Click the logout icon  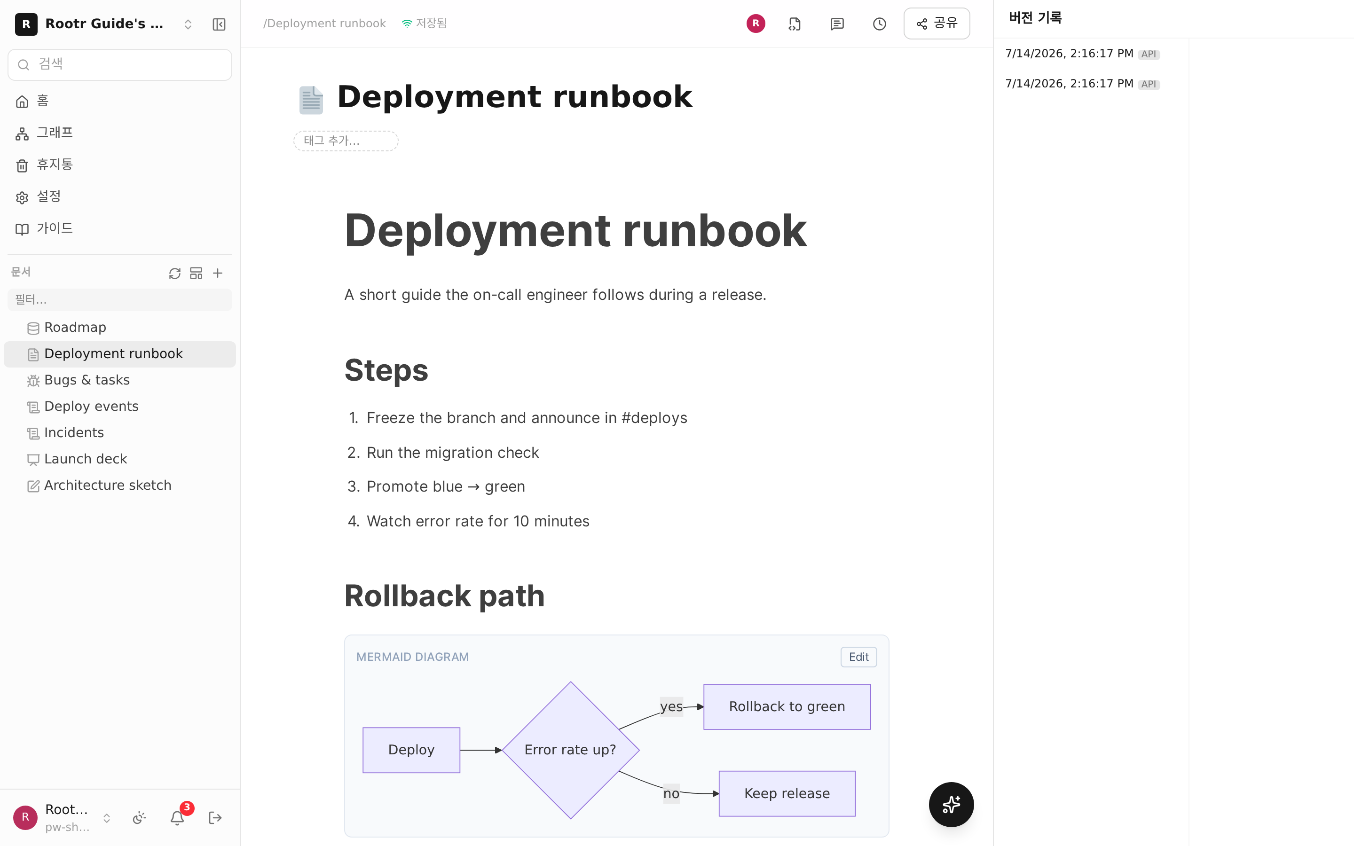pyautogui.click(x=215, y=817)
